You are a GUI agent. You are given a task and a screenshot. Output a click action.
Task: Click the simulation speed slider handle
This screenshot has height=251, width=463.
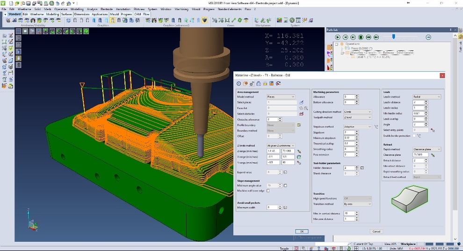pyautogui.click(x=394, y=37)
